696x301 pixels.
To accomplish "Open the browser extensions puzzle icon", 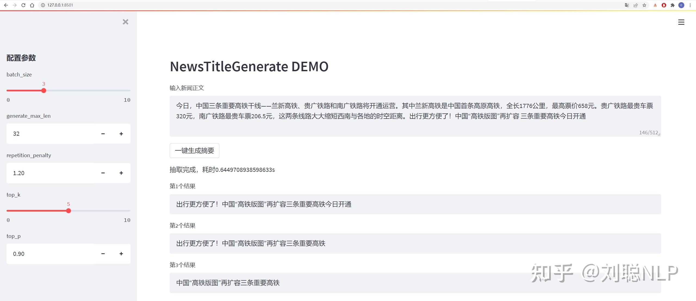I will (672, 5).
